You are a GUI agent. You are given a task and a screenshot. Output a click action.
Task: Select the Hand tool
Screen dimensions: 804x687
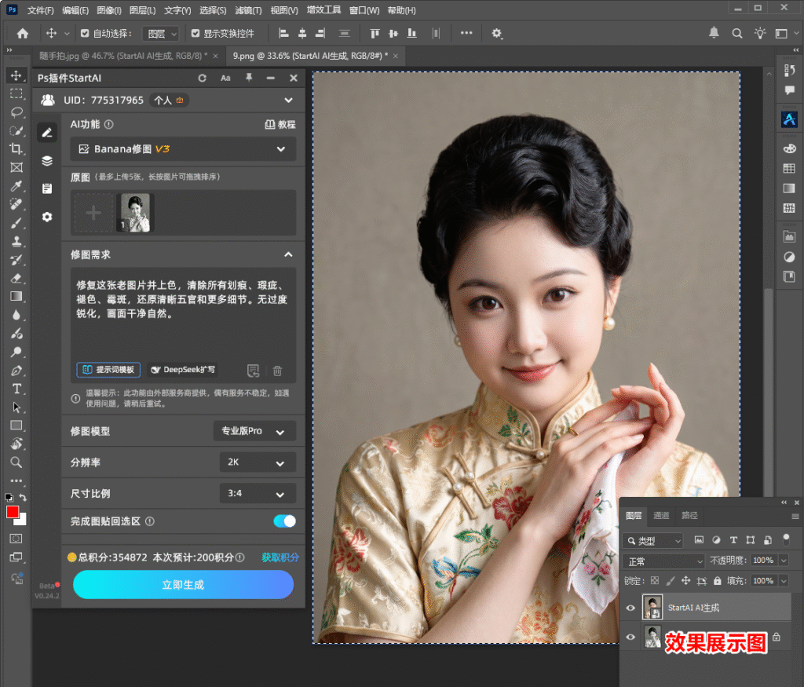[16, 444]
